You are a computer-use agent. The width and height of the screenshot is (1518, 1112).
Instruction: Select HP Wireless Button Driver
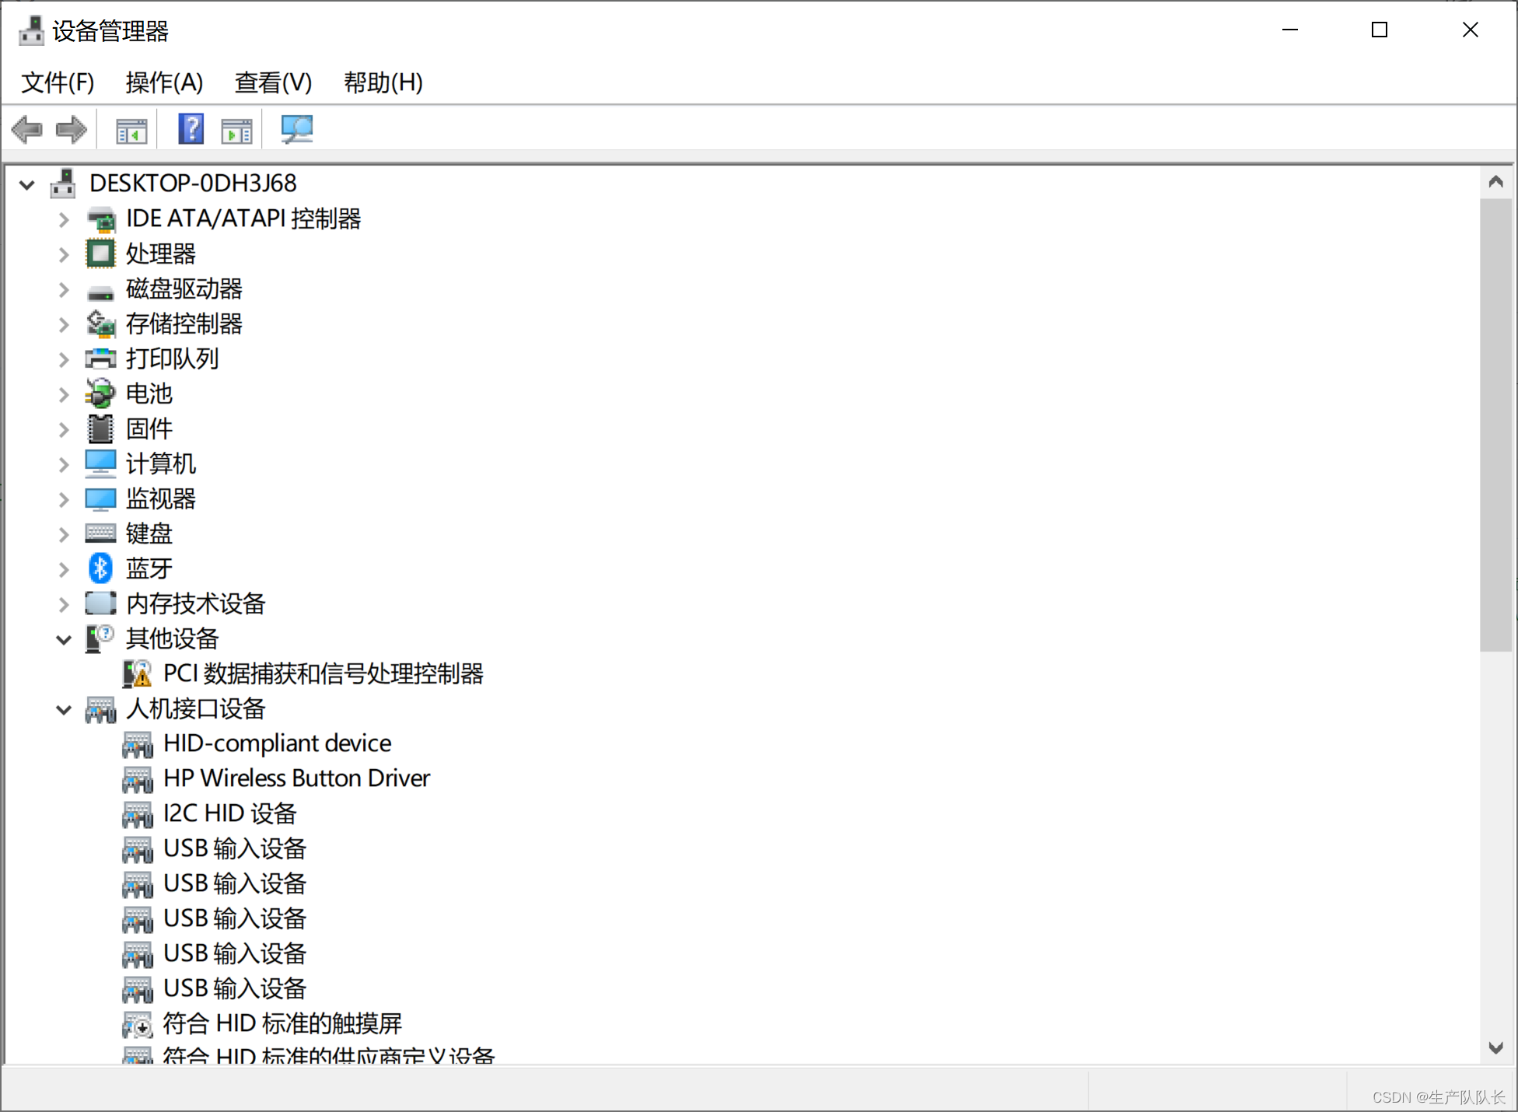coord(296,778)
